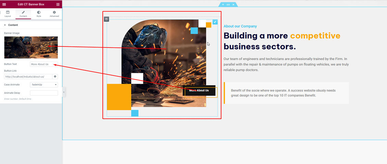Click the Banner Image thumbnail
Viewport: 387px width, 164px height.
31,47
